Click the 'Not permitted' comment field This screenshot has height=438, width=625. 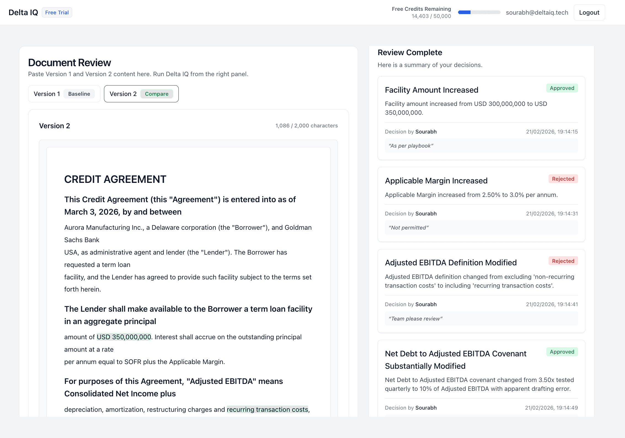click(481, 227)
